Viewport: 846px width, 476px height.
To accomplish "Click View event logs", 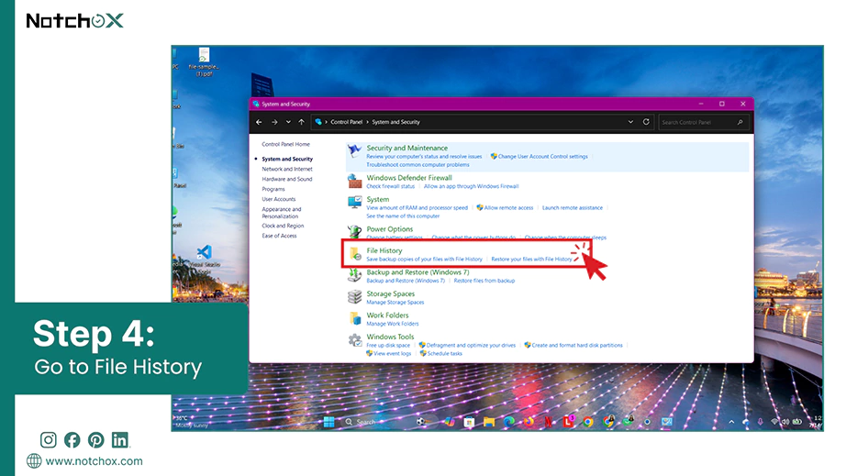I will click(391, 354).
